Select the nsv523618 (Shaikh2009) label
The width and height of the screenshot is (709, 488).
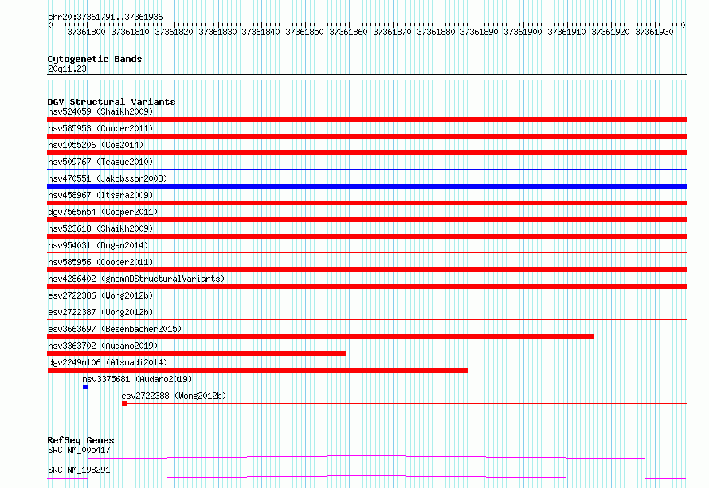coord(100,228)
